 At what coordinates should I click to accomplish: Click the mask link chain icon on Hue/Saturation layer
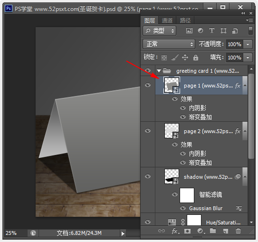(182, 222)
